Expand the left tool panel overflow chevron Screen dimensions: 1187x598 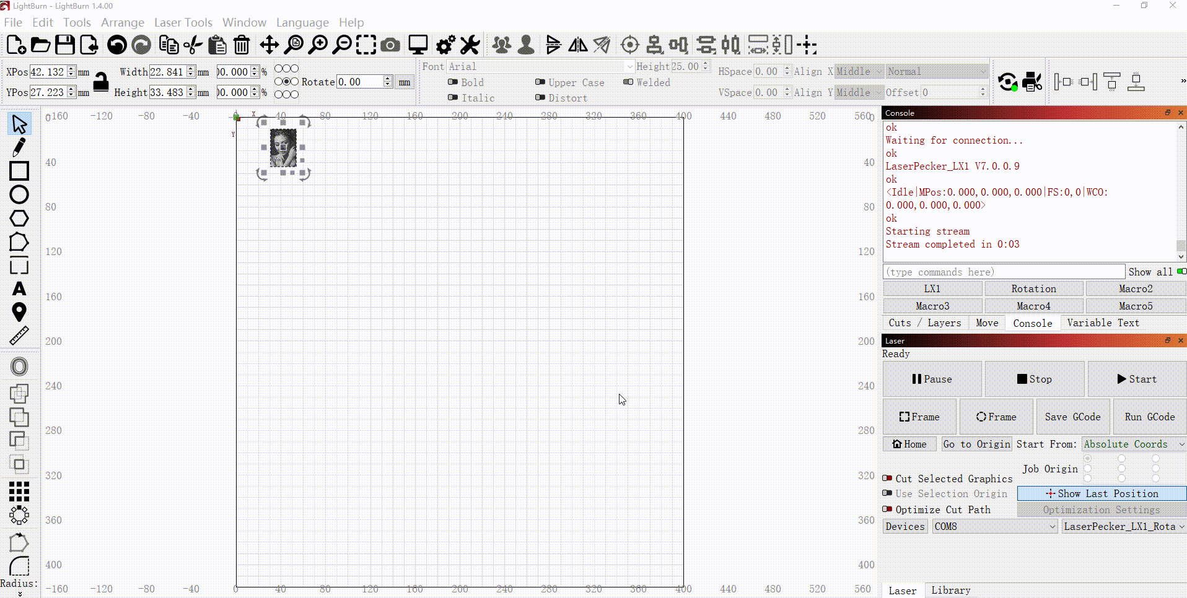point(20,594)
